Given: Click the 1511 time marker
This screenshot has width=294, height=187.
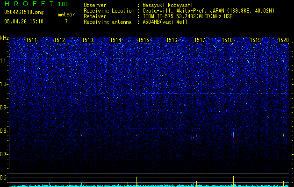Looking at the screenshot, I should click(31, 40).
